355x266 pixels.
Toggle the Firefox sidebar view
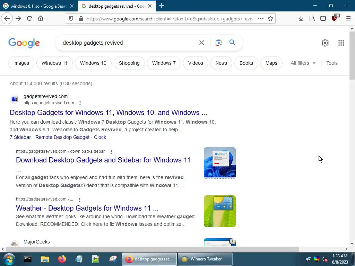(323, 19)
